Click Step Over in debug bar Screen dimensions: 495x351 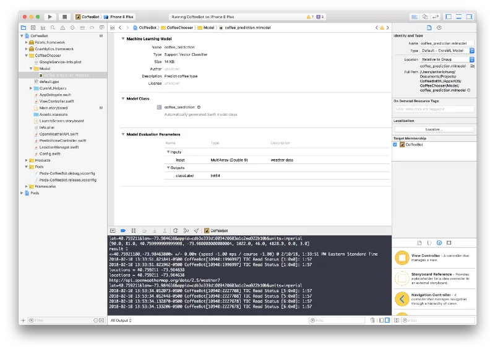pos(144,231)
